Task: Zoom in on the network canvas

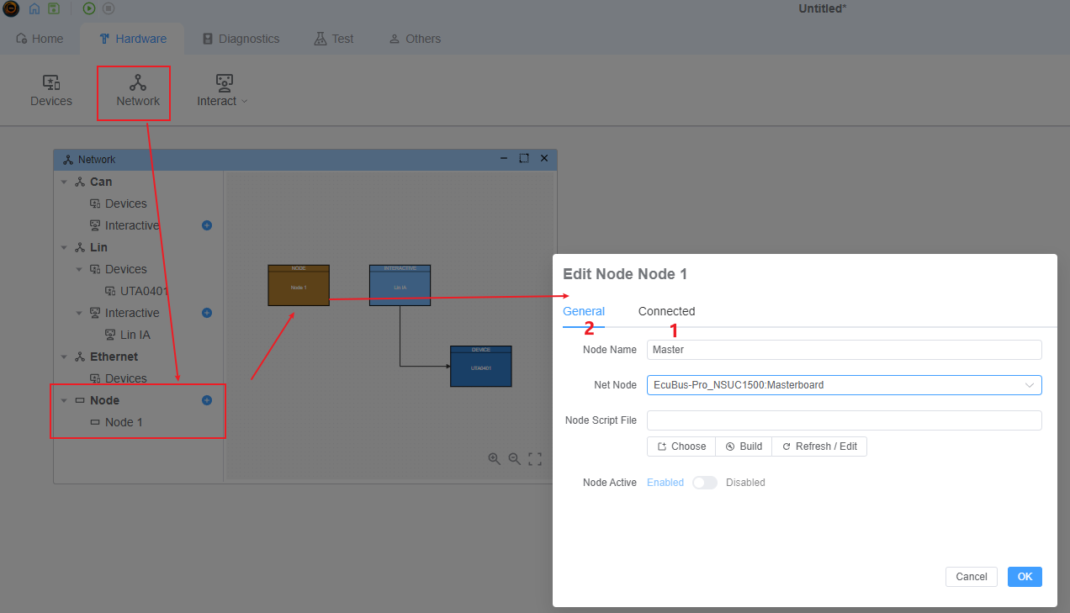Action: (x=495, y=459)
